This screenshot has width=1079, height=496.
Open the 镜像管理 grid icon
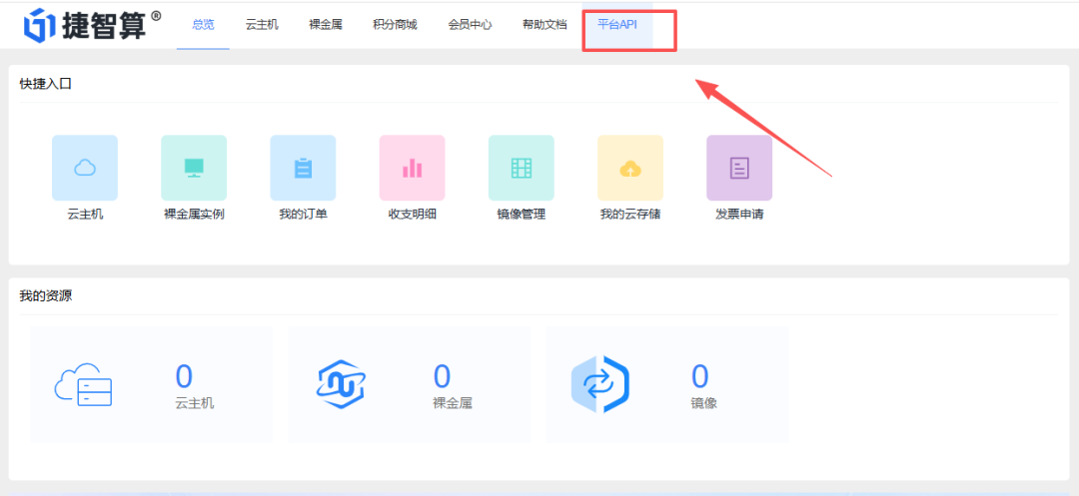[522, 168]
